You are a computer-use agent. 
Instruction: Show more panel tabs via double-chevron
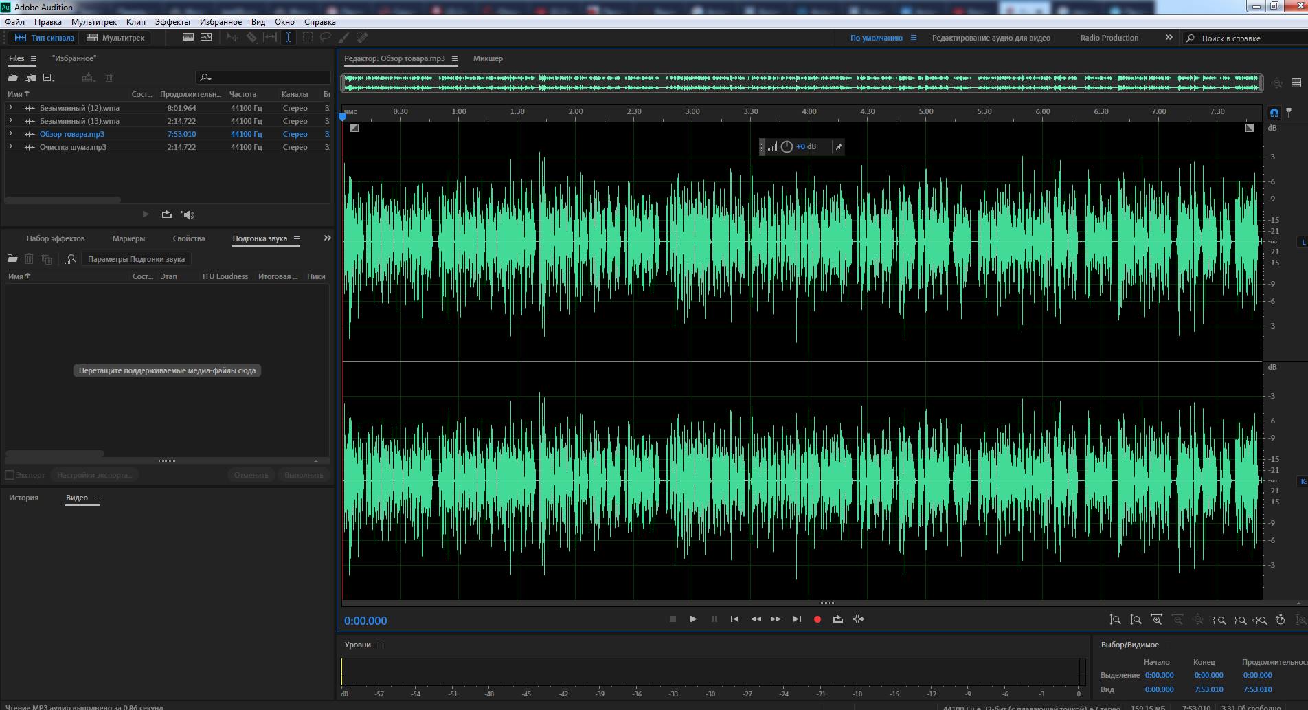pyautogui.click(x=327, y=238)
